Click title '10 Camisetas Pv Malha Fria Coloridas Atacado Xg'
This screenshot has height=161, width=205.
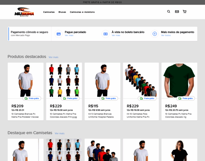coord(178,115)
